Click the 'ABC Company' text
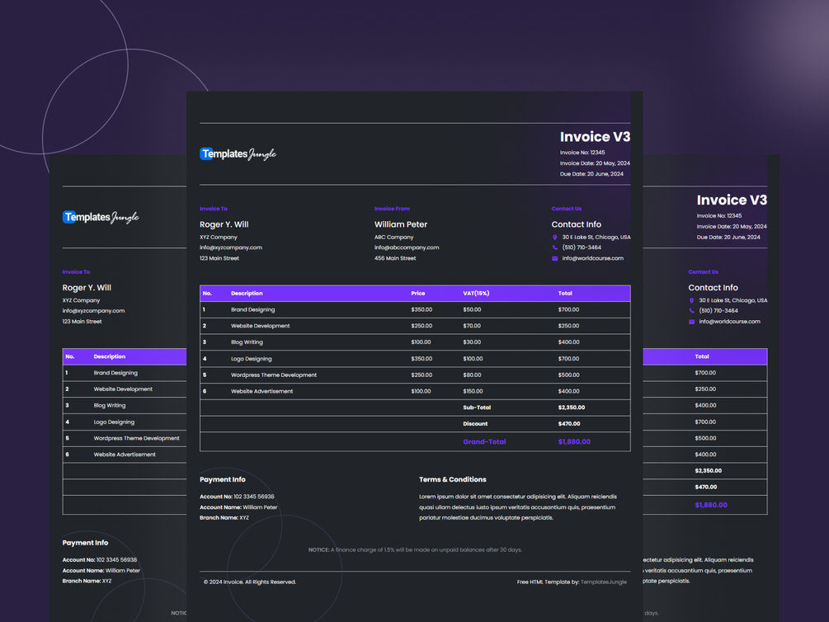This screenshot has height=622, width=829. pos(394,238)
